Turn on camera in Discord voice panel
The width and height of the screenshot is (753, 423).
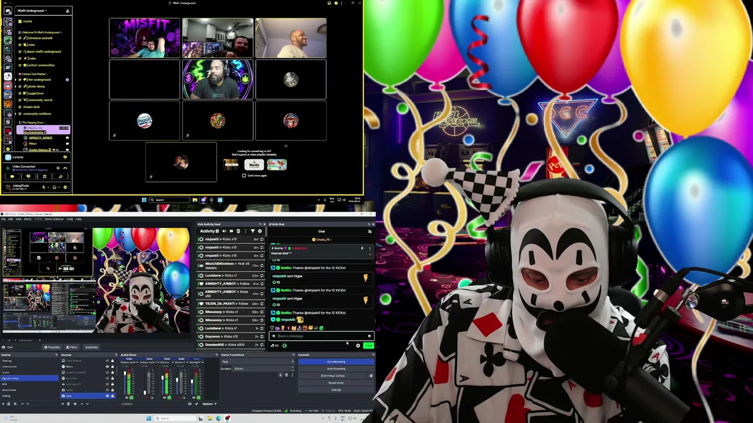[12, 176]
